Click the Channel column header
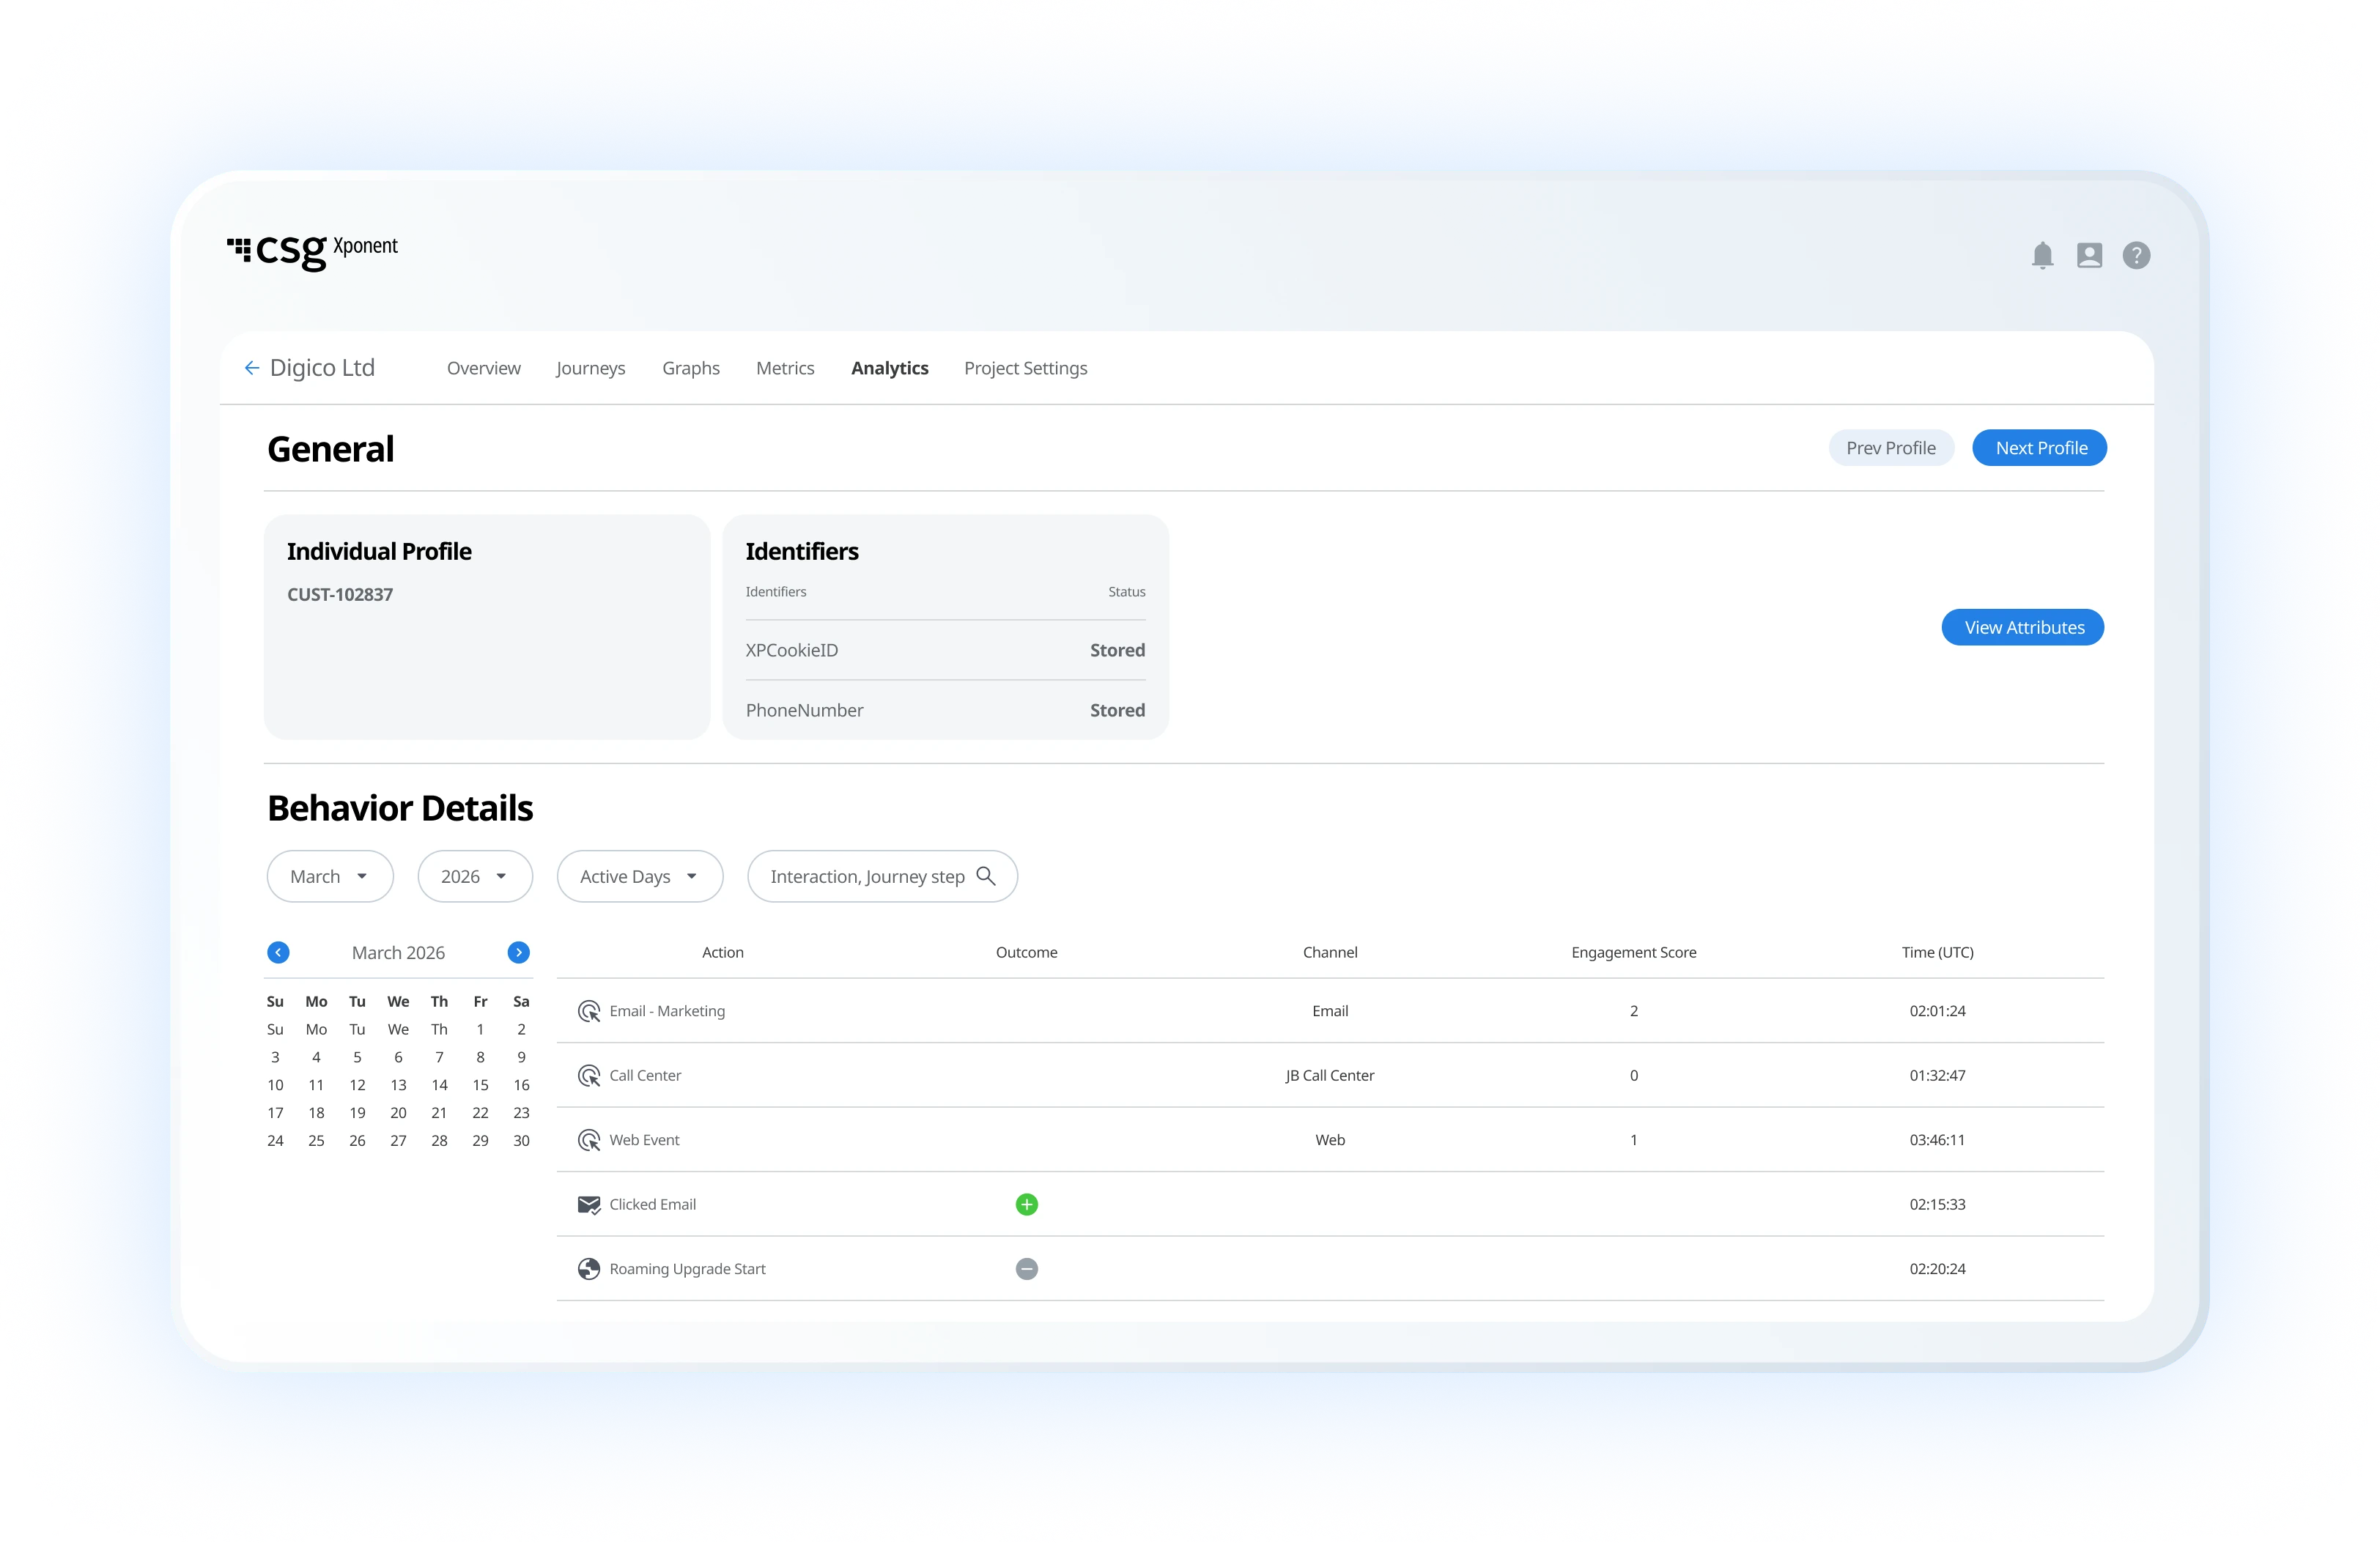 (x=1330, y=952)
